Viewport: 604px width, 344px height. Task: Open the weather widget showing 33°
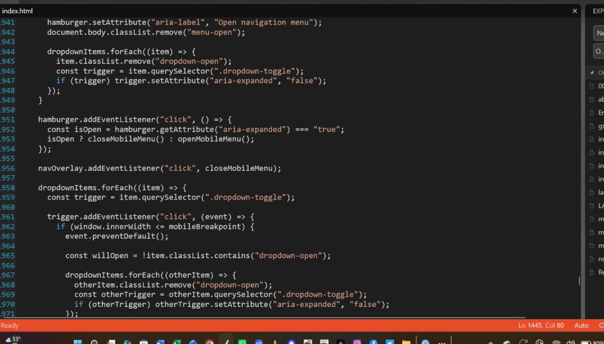(13, 339)
